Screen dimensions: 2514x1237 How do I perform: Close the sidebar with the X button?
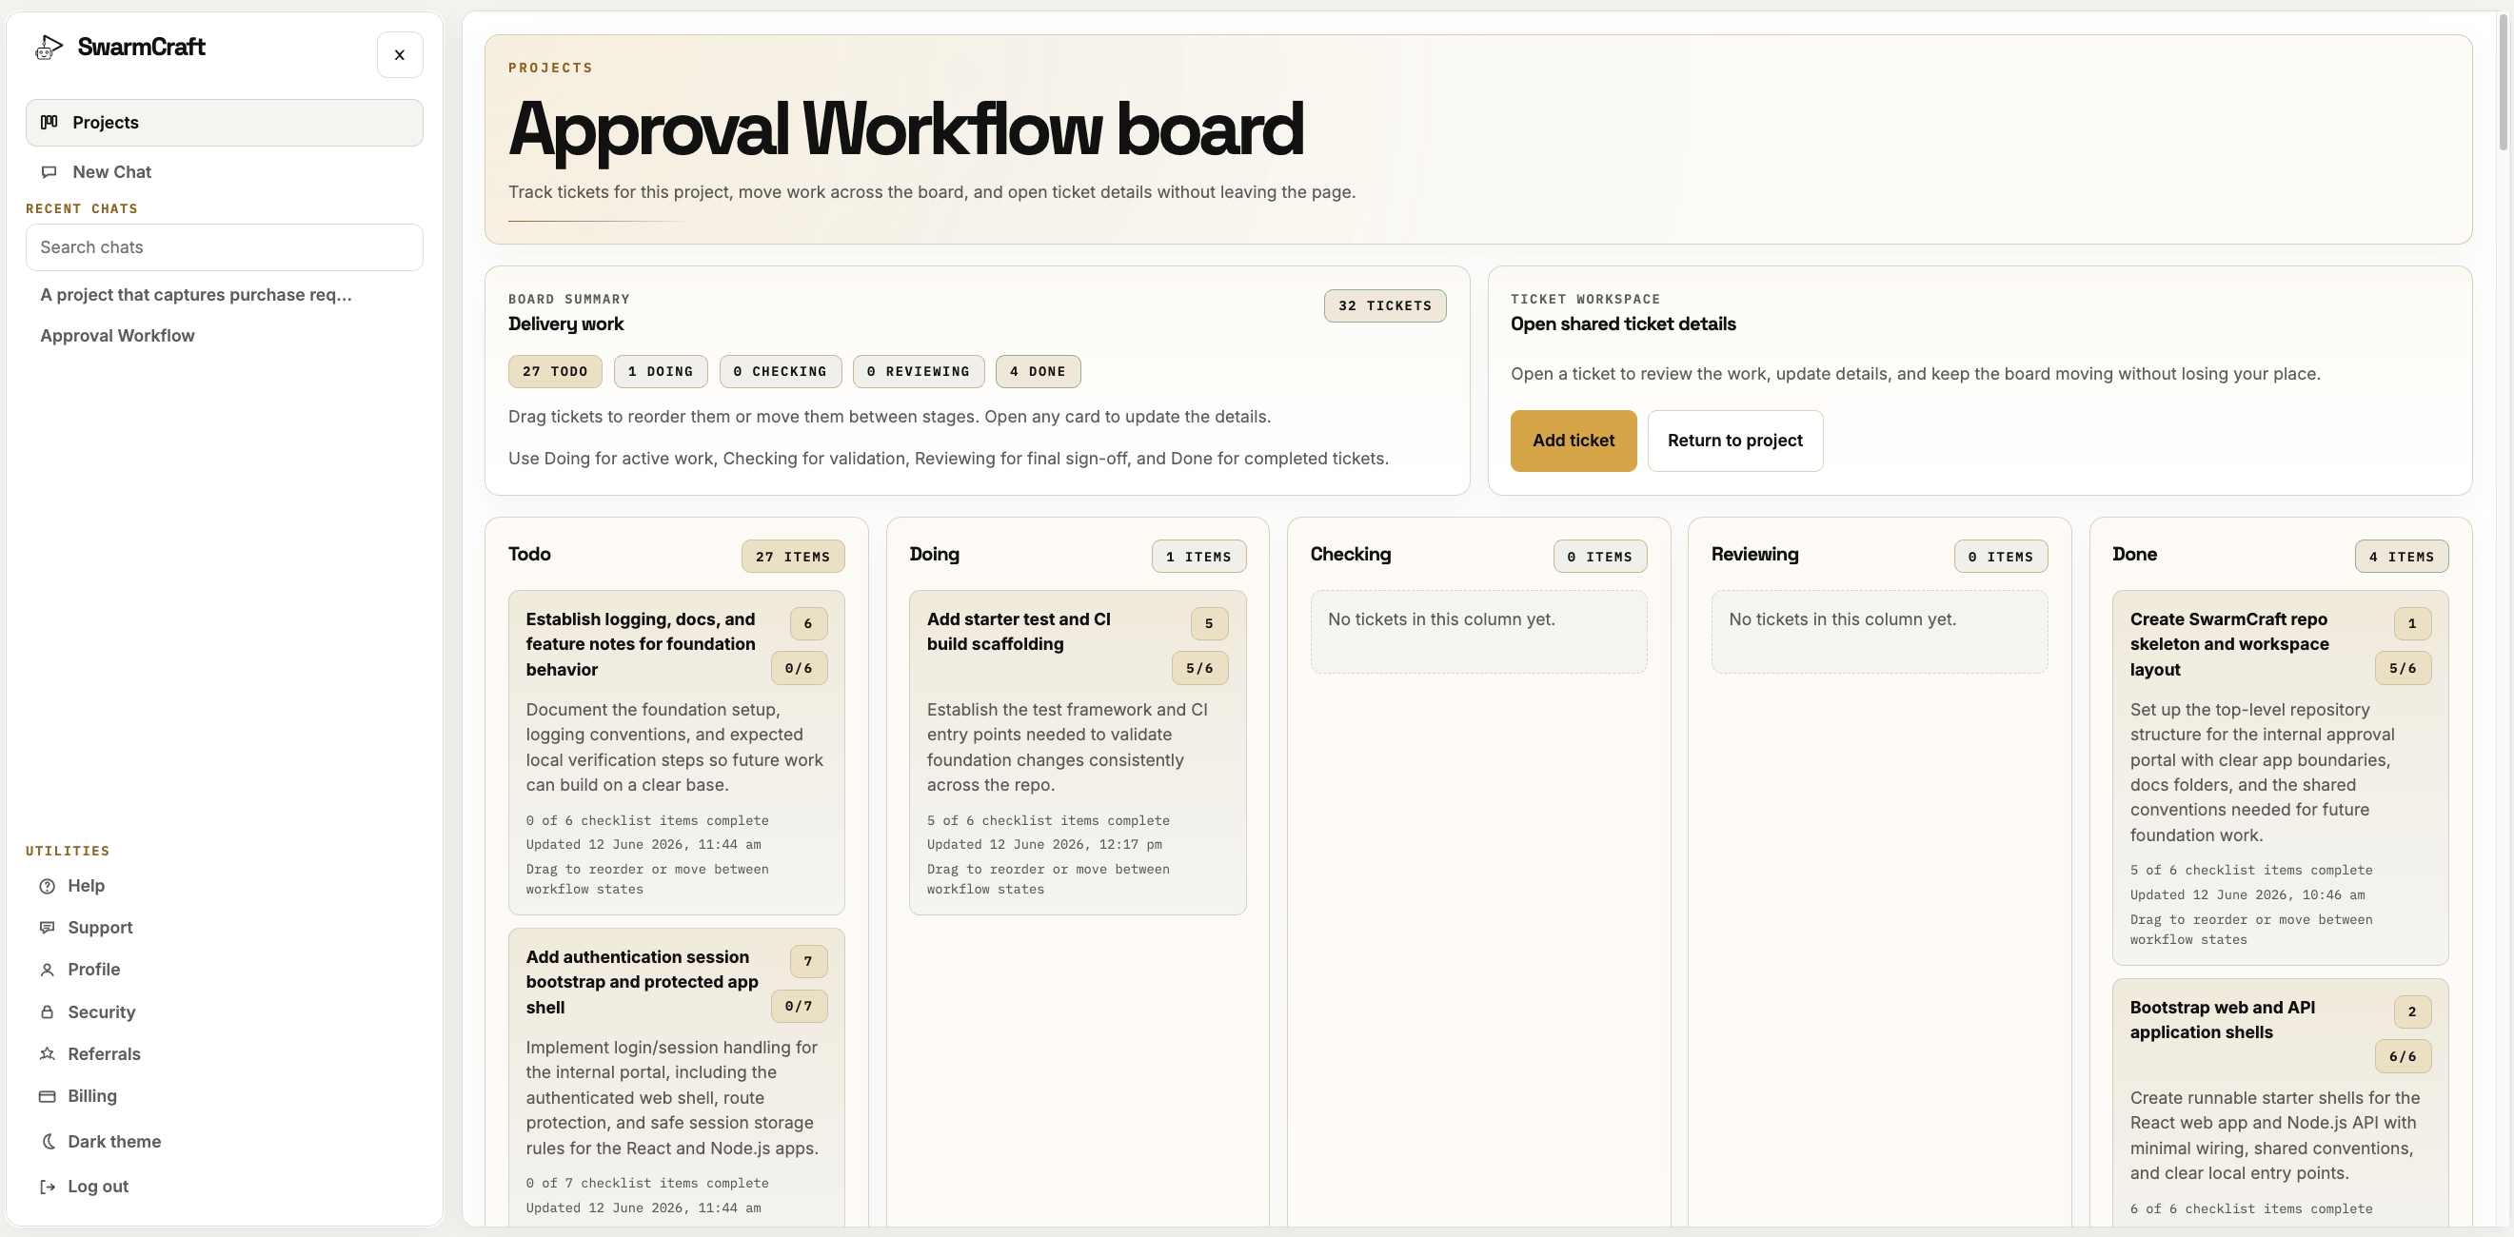tap(399, 54)
